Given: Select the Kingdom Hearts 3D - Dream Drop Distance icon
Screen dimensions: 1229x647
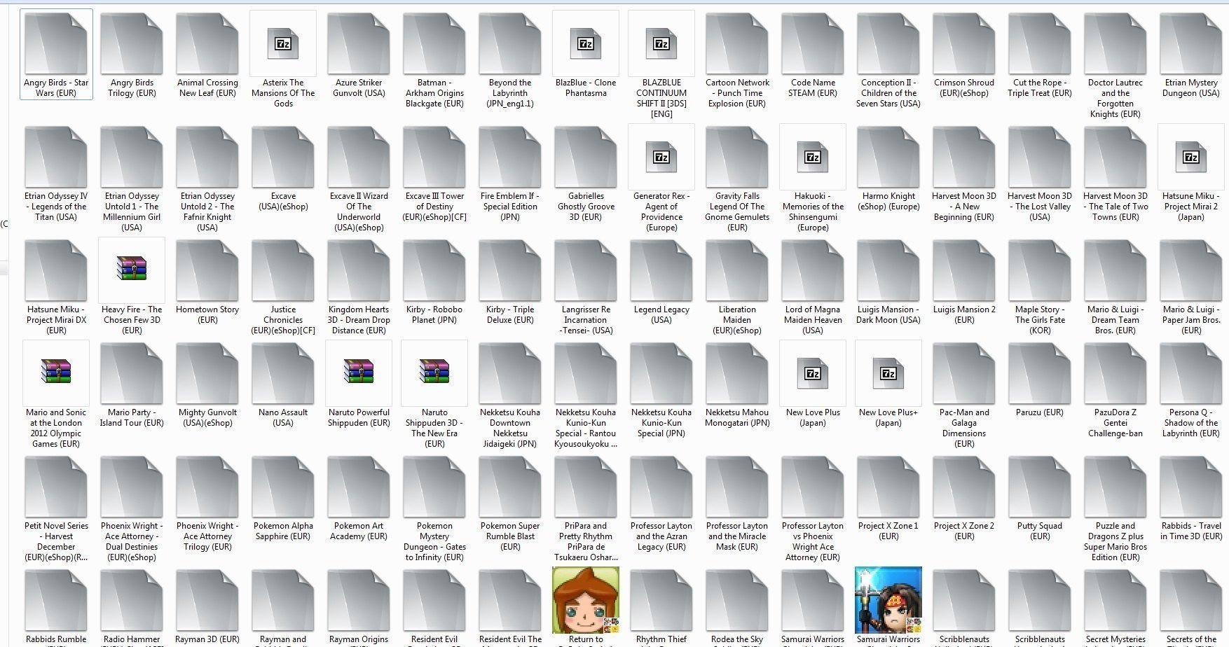Looking at the screenshot, I should point(359,270).
